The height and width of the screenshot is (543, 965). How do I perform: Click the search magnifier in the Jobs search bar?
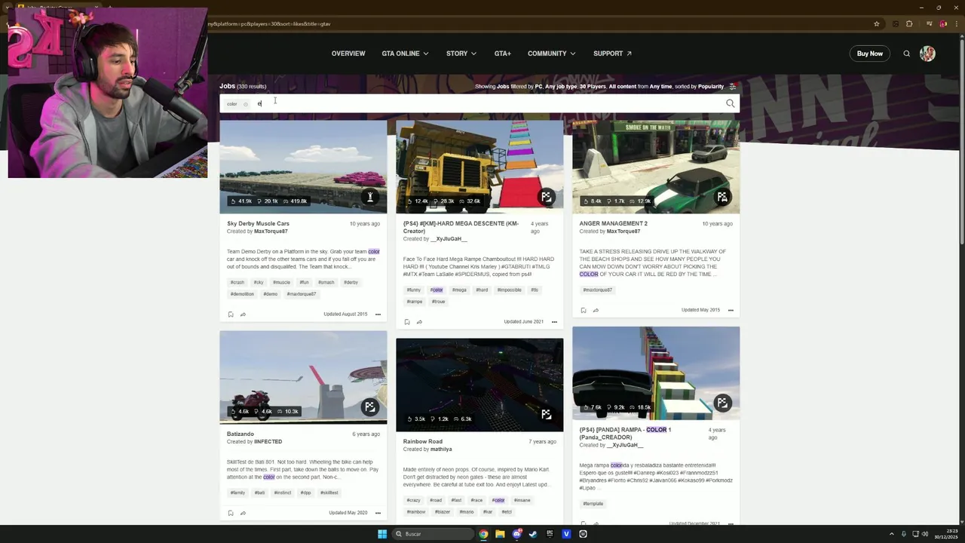(730, 103)
